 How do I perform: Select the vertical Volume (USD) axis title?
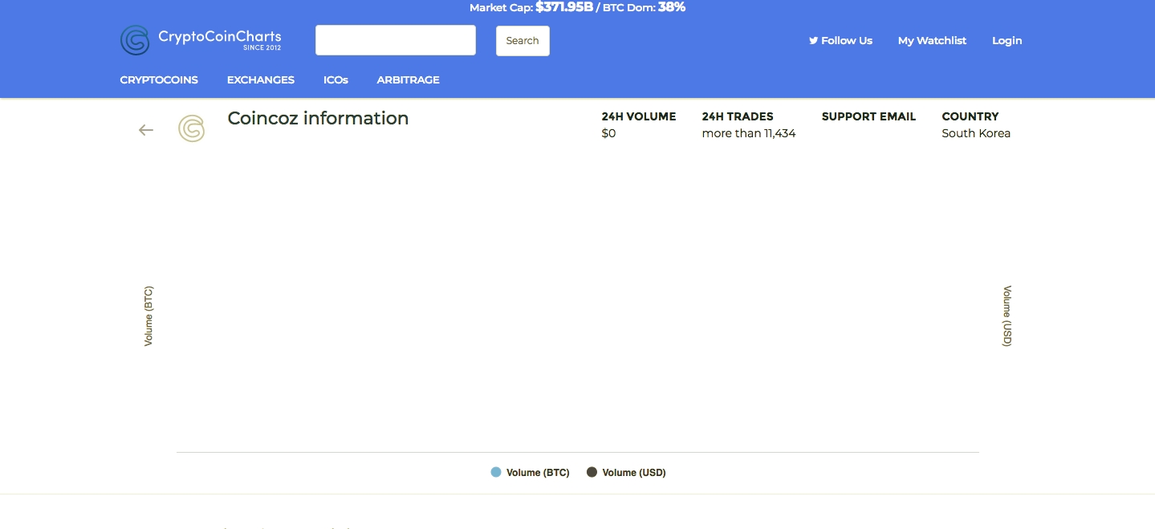[x=1007, y=316]
